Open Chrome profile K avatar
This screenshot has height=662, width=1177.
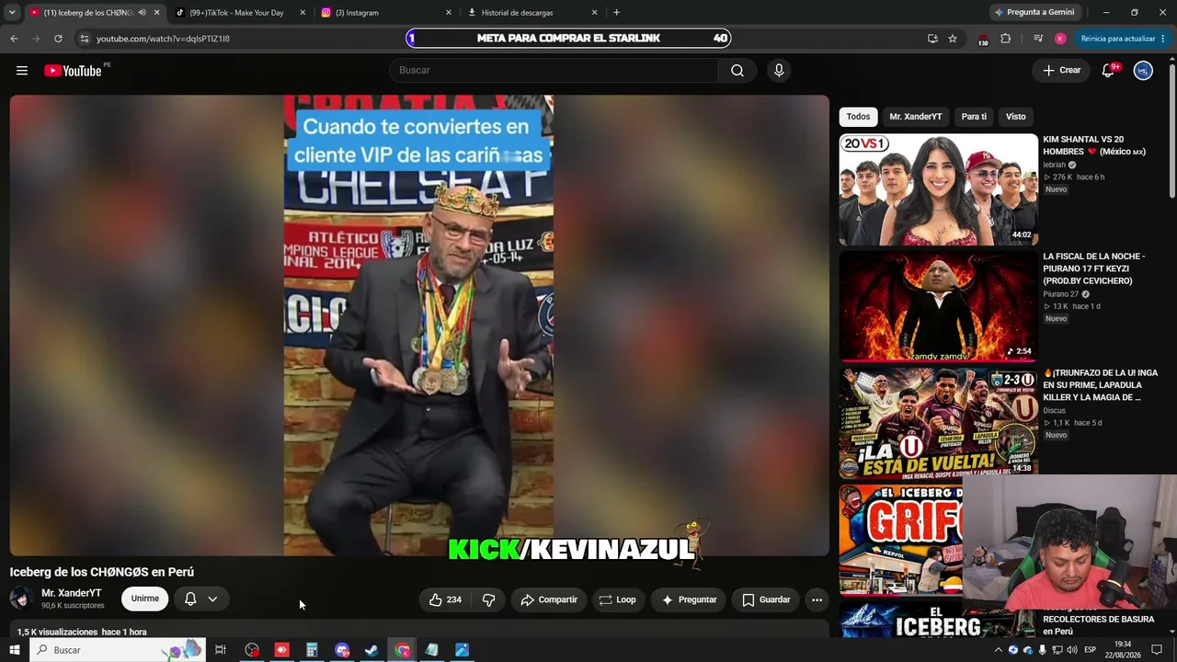tap(1060, 39)
